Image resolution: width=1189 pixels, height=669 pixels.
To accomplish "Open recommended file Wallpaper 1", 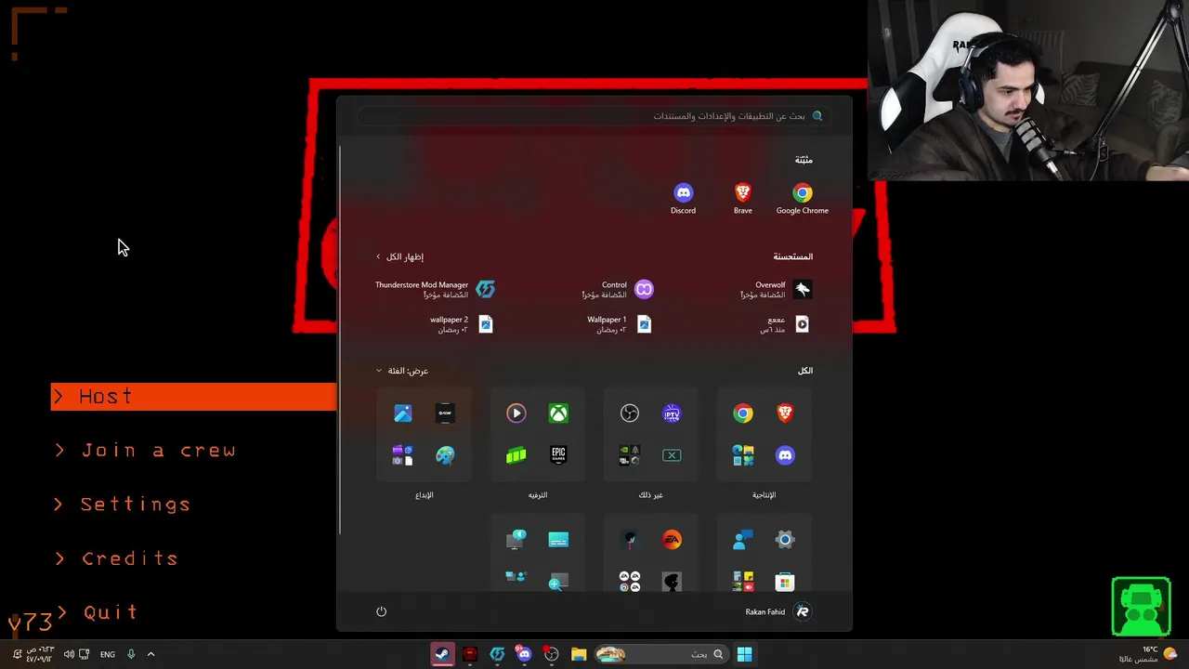I will pos(620,324).
